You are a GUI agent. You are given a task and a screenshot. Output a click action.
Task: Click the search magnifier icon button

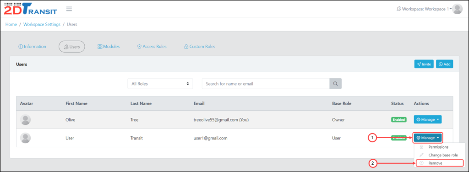click(335, 84)
